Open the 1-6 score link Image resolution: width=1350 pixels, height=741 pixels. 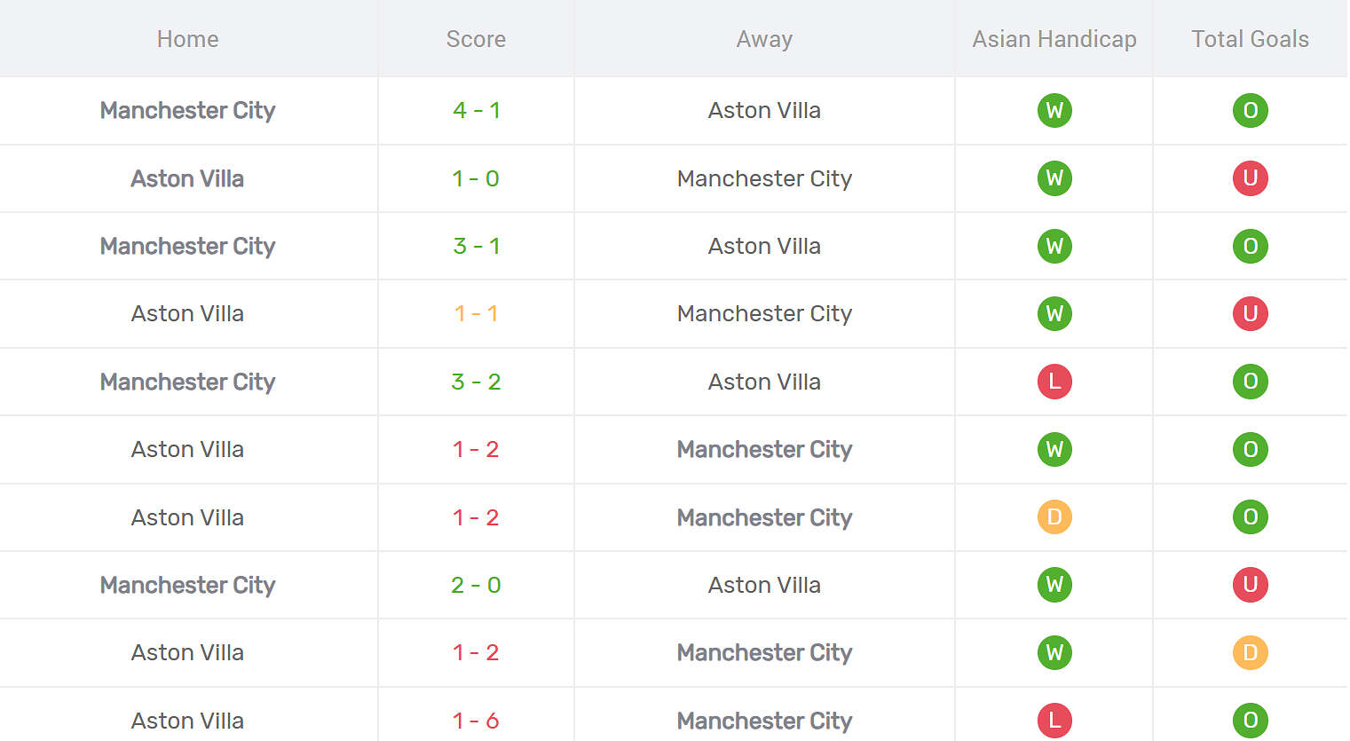click(476, 721)
